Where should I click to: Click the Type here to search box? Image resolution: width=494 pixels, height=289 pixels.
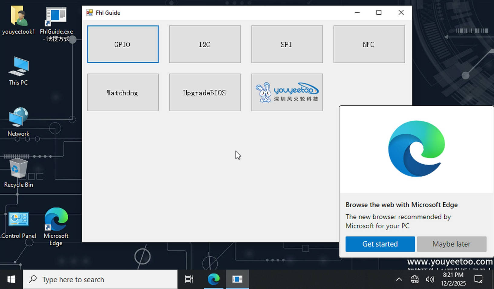coord(100,280)
